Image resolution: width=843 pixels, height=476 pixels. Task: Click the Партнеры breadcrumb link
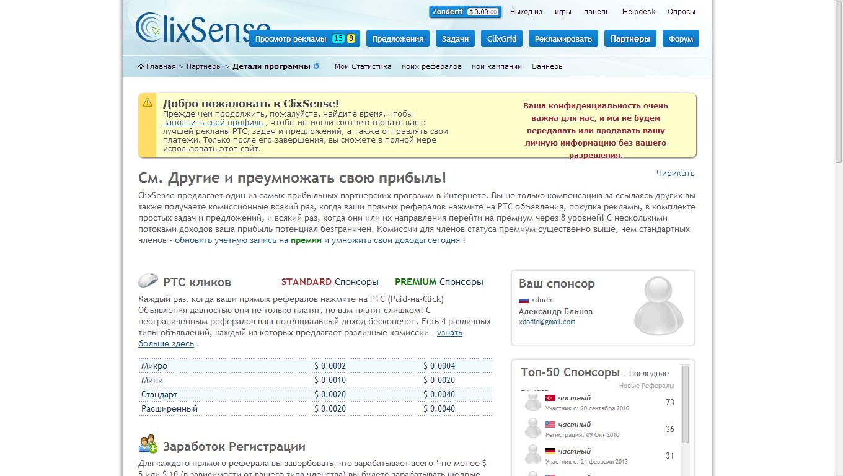click(204, 66)
